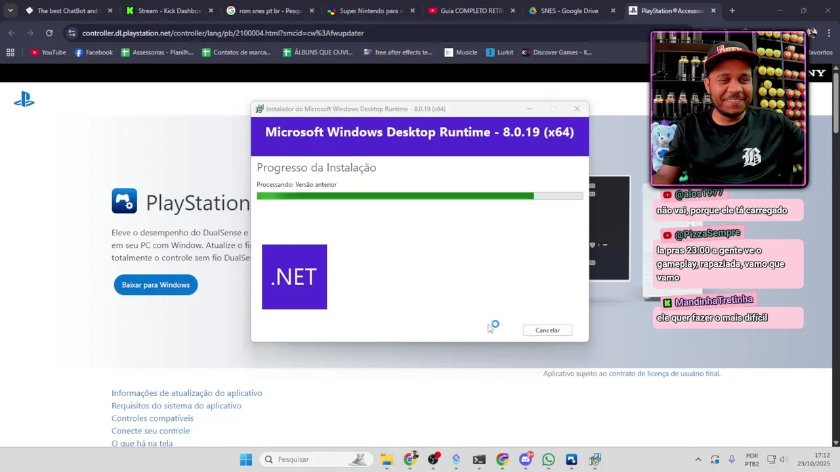
Task: Open the tab search dropdown
Action: tap(10, 10)
